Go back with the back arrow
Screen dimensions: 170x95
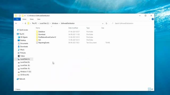[x=16, y=23]
